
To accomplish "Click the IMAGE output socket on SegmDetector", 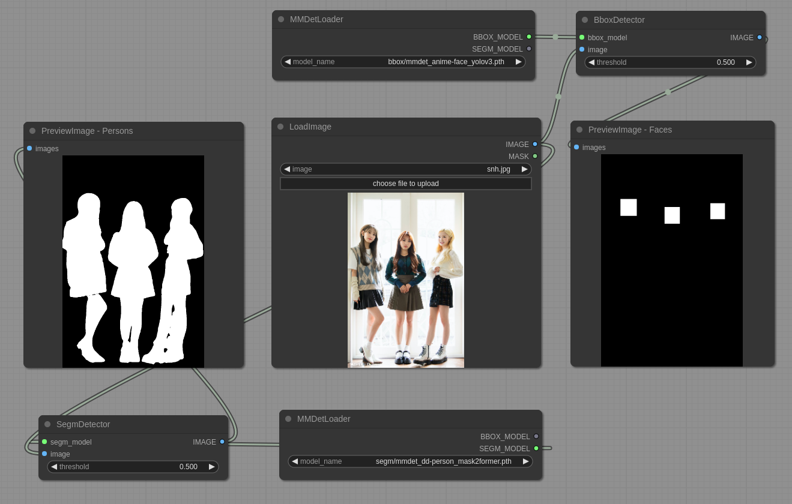I will (x=222, y=442).
